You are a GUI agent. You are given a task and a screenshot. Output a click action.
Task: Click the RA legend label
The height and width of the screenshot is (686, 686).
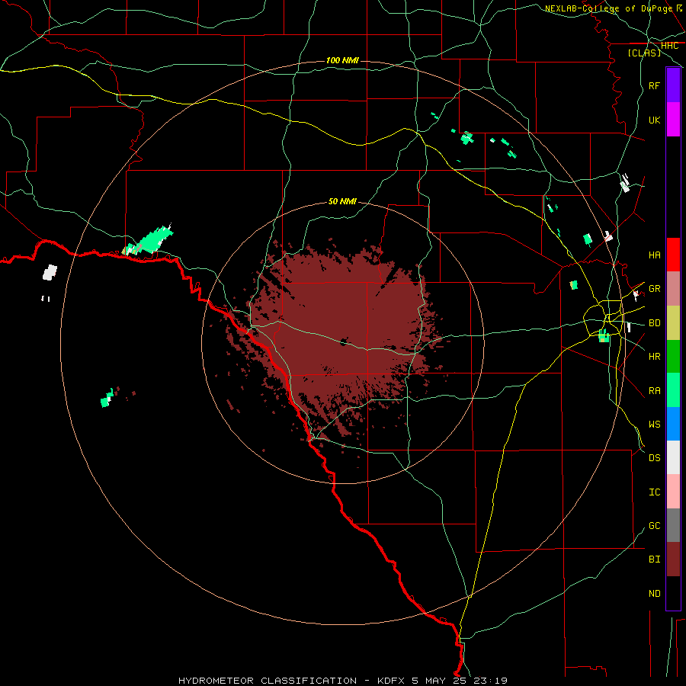tap(654, 390)
